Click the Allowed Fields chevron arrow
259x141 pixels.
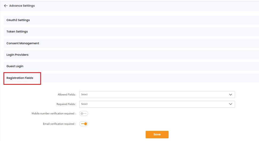[230, 95]
